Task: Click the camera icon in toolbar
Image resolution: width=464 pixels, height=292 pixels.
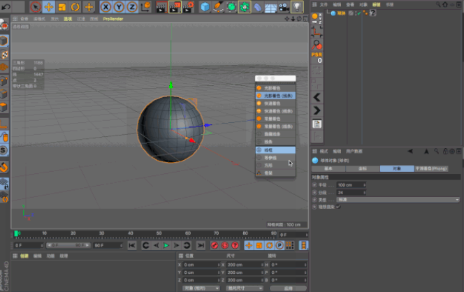Action: tap(284, 7)
